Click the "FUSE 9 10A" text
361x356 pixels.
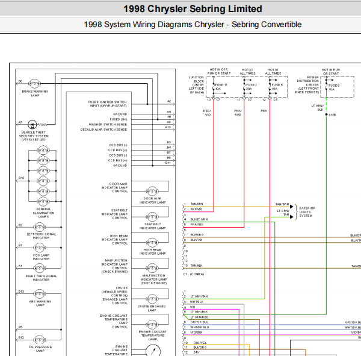[x=333, y=87]
